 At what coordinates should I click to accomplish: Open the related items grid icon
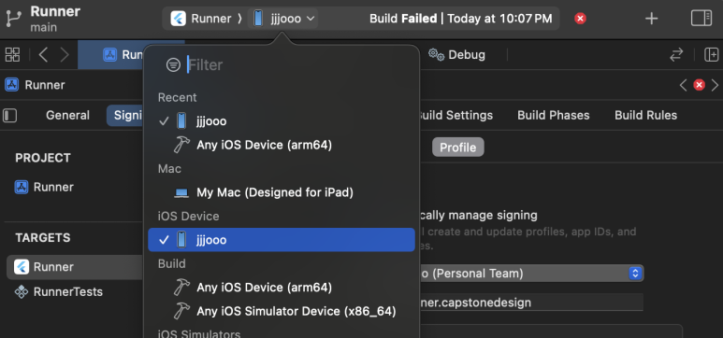12,55
